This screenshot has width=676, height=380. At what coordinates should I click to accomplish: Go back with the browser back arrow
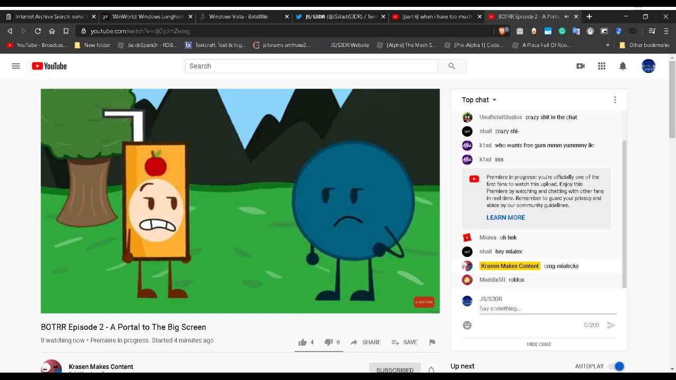10,31
